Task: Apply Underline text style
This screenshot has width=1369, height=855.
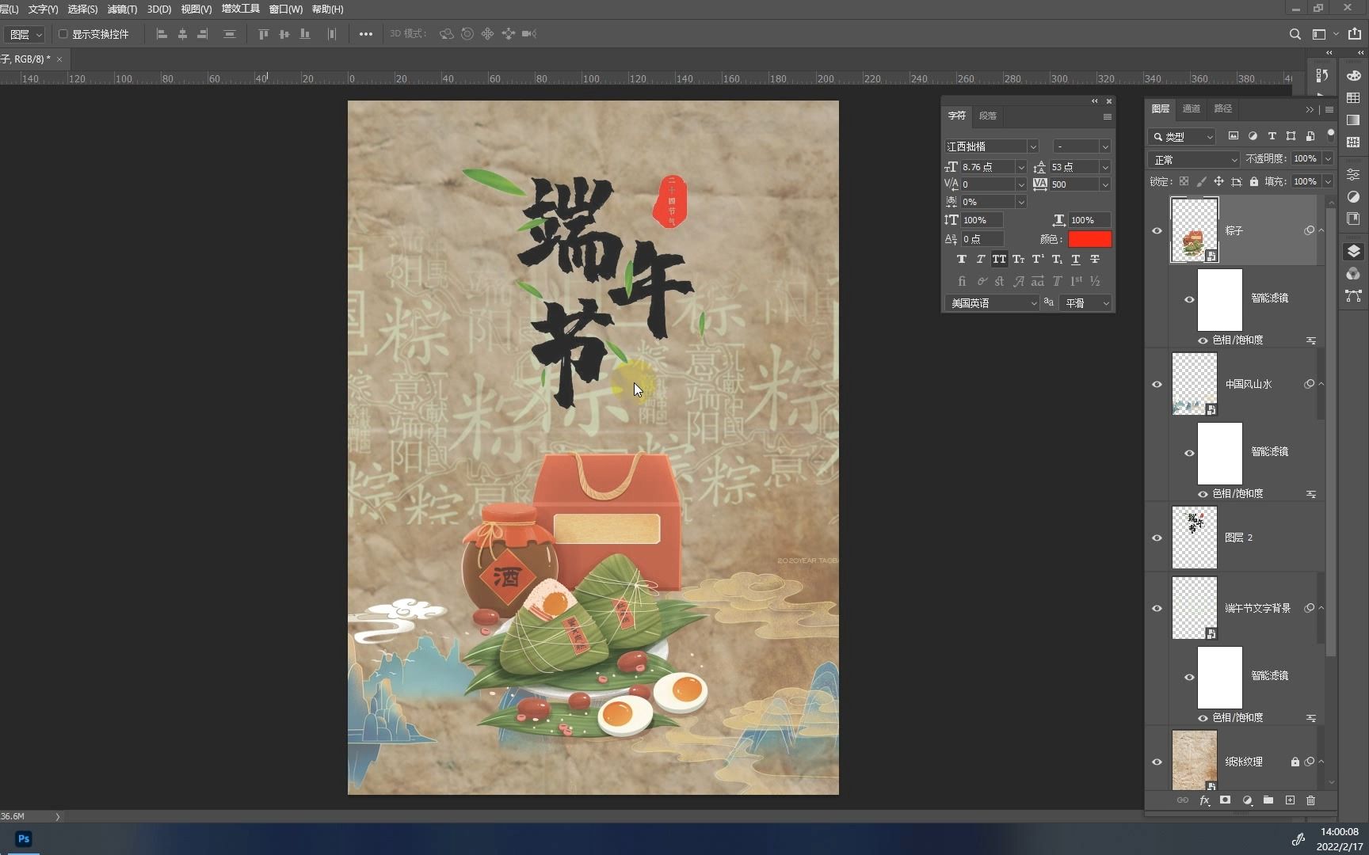Action: [x=1076, y=259]
